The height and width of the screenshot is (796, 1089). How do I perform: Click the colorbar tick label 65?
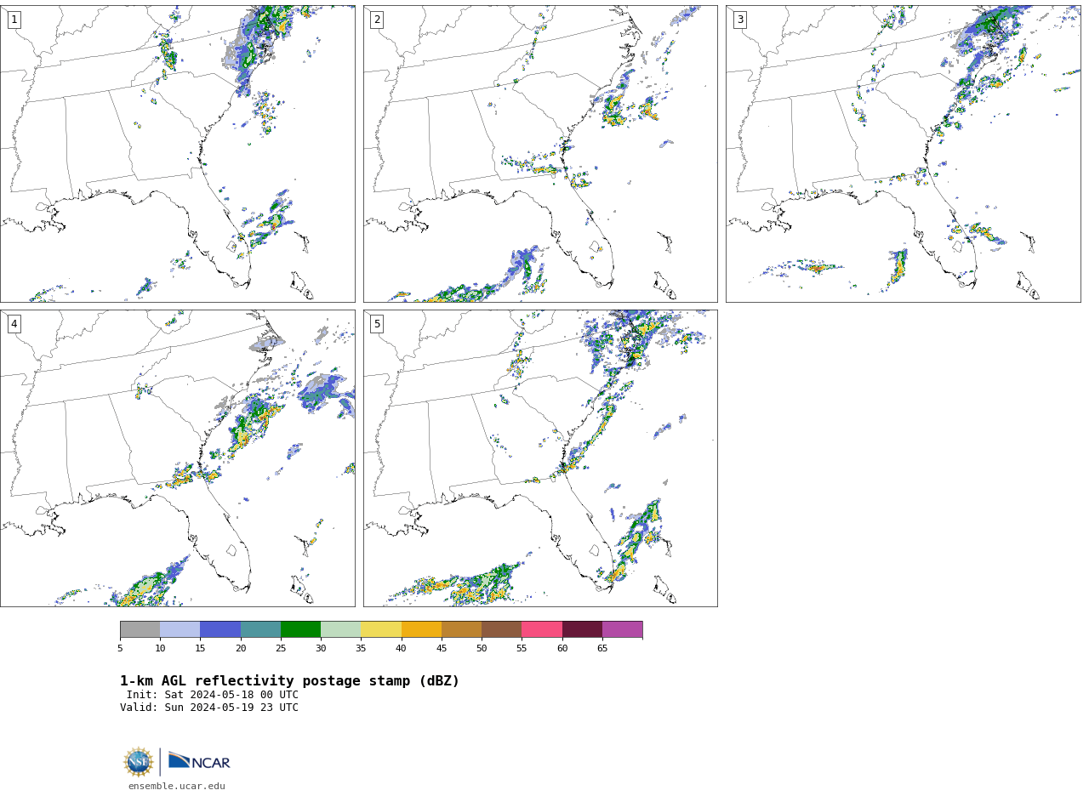coord(602,649)
